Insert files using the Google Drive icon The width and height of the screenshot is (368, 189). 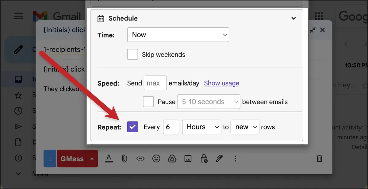tap(172, 158)
